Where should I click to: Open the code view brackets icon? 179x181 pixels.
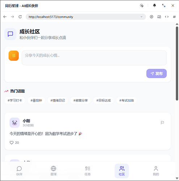pyautogui.click(x=167, y=17)
